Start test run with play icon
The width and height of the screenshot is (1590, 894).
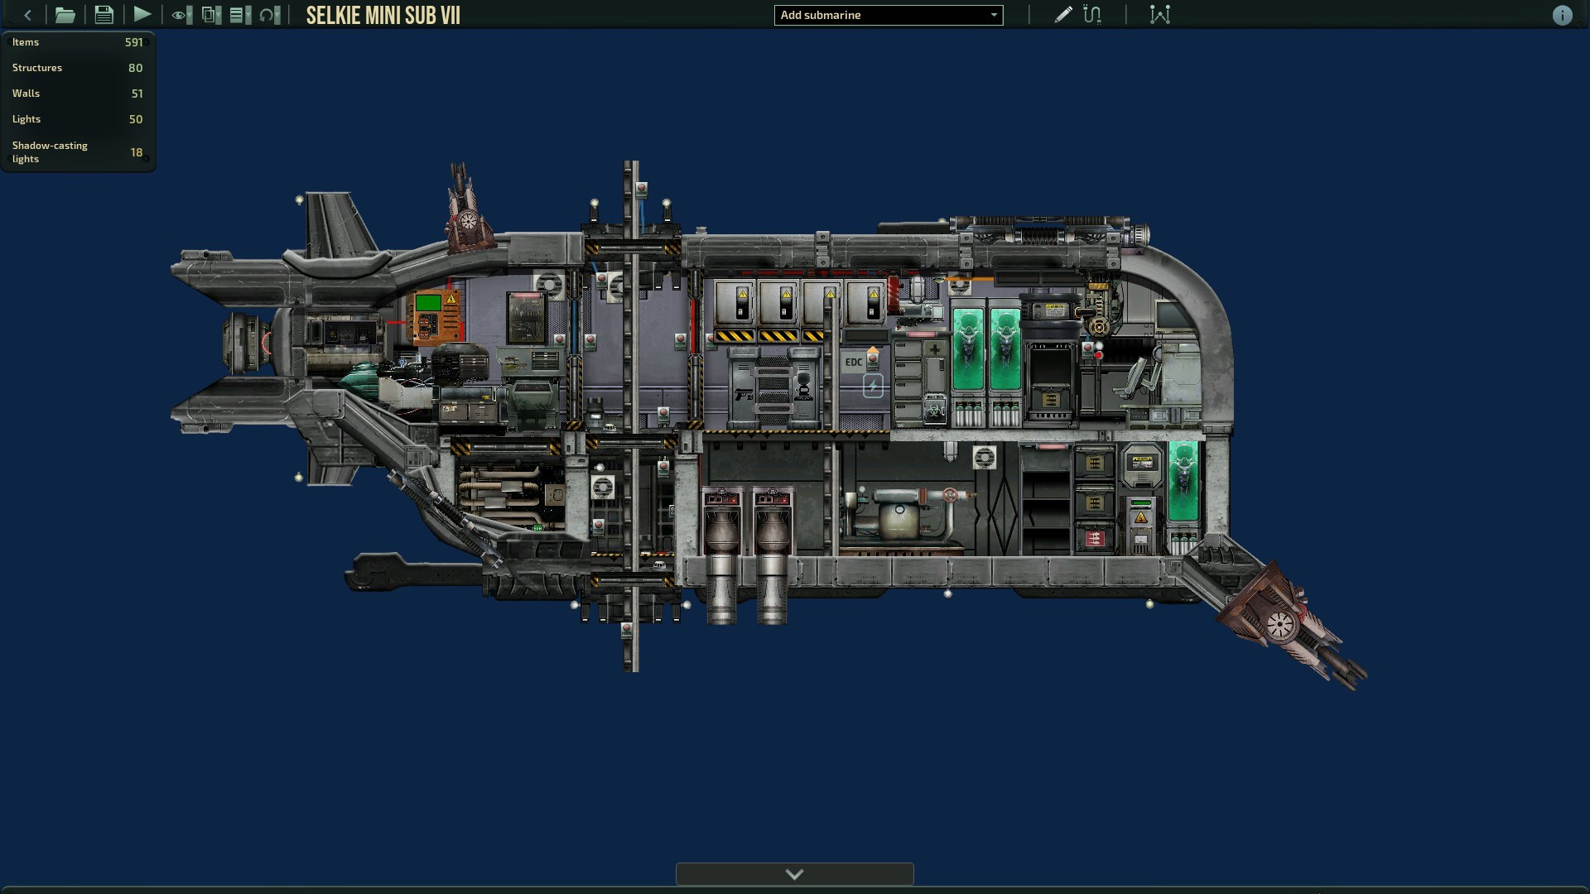142,15
